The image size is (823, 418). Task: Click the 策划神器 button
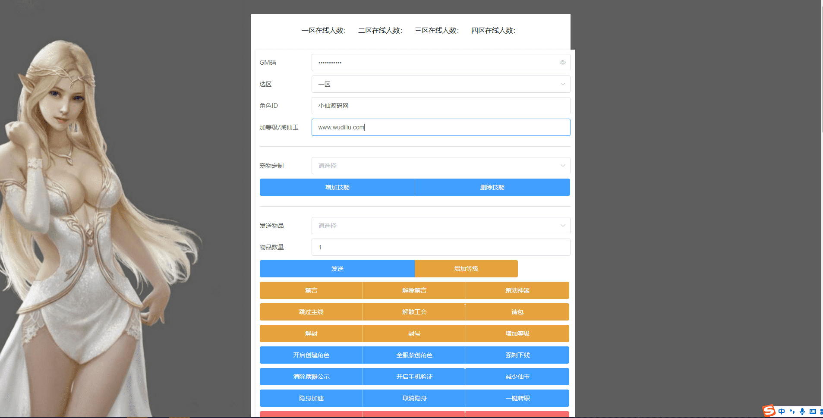point(517,290)
